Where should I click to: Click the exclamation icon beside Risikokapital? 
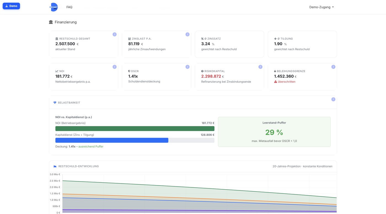[202, 71]
